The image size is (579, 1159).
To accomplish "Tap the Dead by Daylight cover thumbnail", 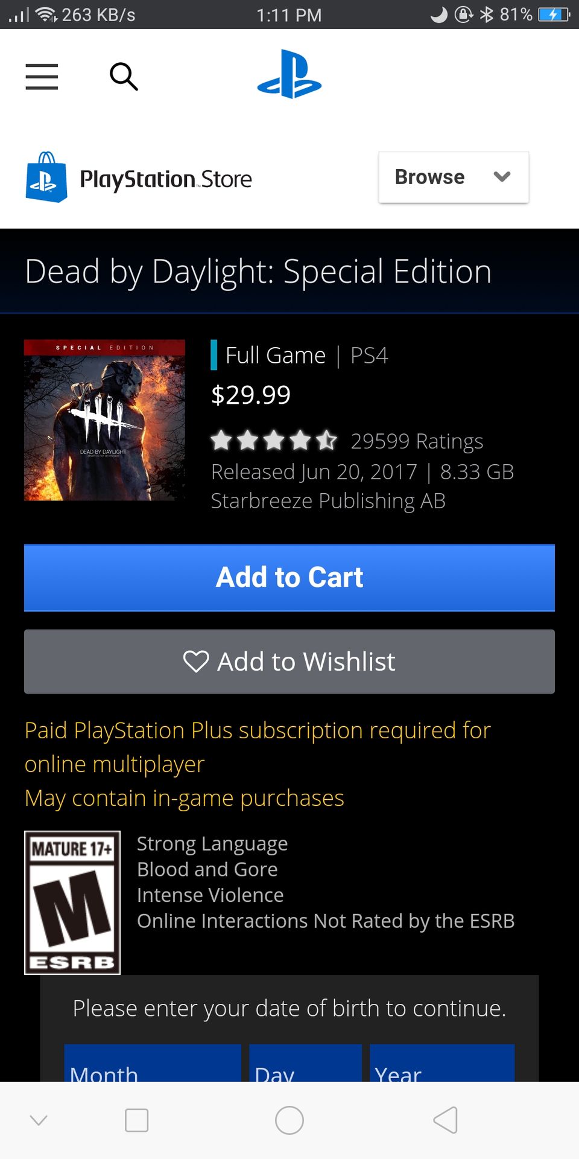I will coord(104,420).
